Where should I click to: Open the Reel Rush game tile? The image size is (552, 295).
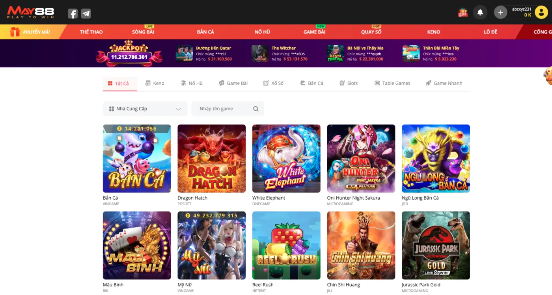pos(286,245)
